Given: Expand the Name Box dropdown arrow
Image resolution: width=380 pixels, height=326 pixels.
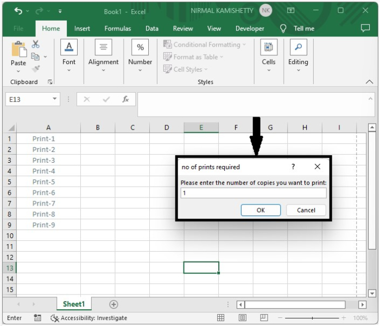Looking at the screenshot, I should pyautogui.click(x=55, y=99).
